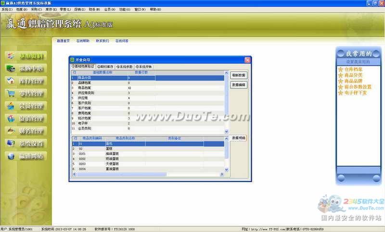Select category code 0202 row
Viewport: 385px width, 232px height.
[x=148, y=159]
